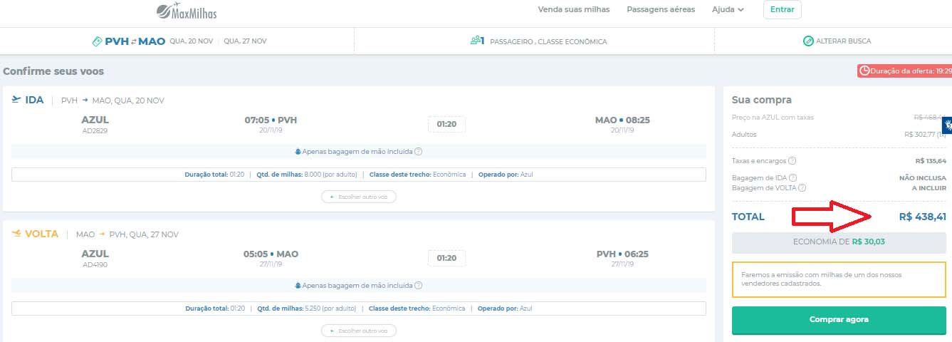
Task: Click the Comprar agora button
Action: coord(839,320)
